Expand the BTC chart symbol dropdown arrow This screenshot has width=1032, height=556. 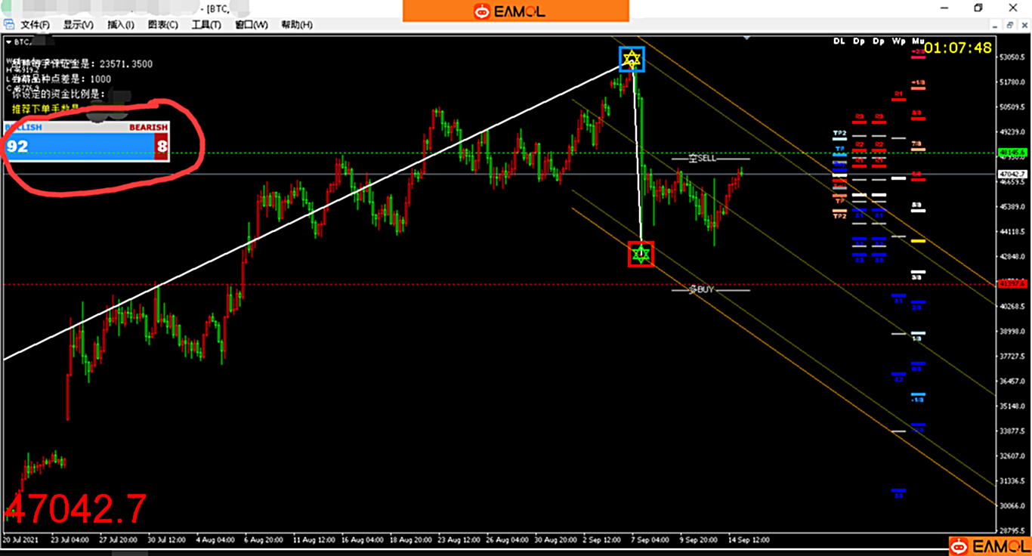tap(9, 42)
